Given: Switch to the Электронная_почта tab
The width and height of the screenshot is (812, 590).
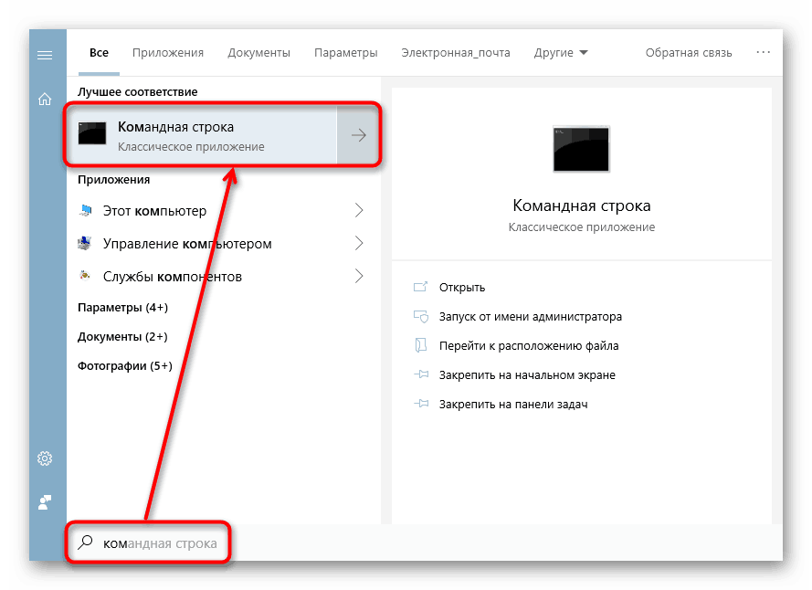Looking at the screenshot, I should coord(456,53).
